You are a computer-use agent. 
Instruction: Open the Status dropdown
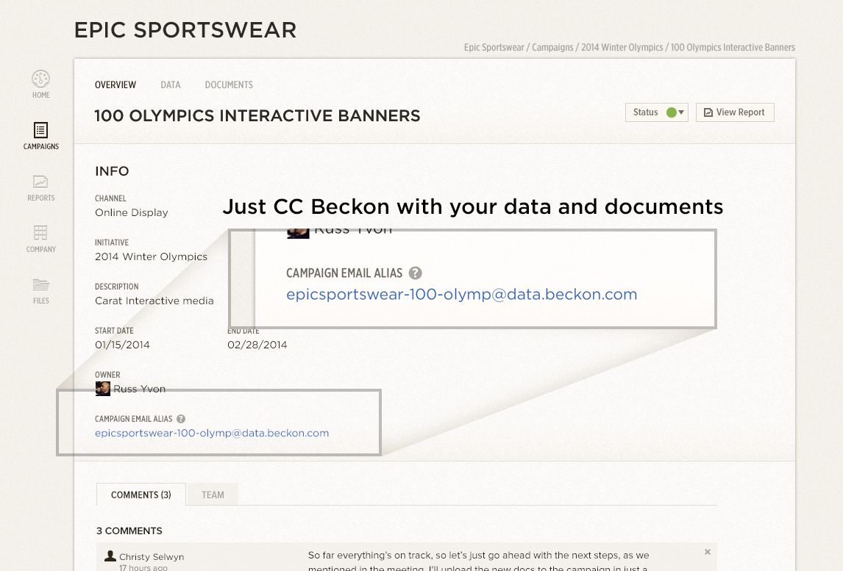click(x=657, y=112)
